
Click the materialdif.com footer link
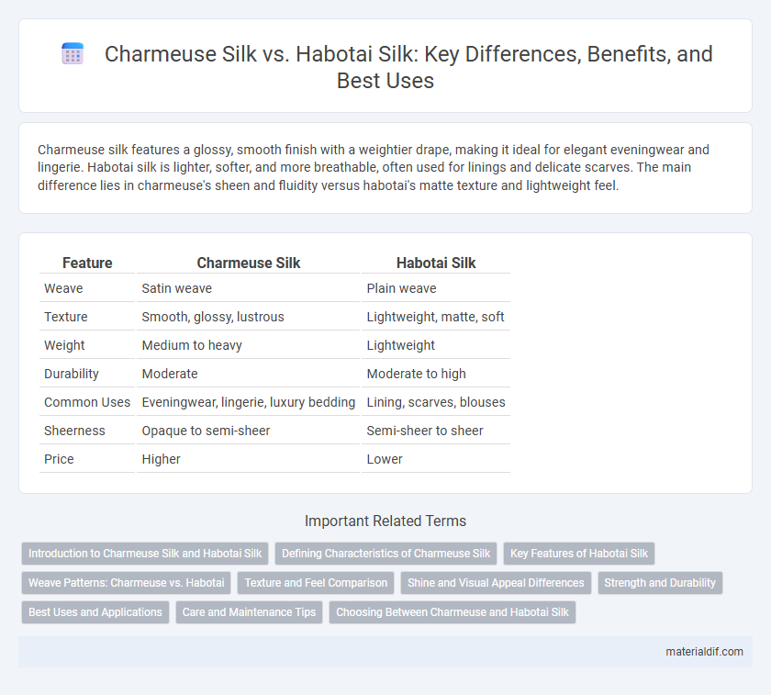coord(704,652)
